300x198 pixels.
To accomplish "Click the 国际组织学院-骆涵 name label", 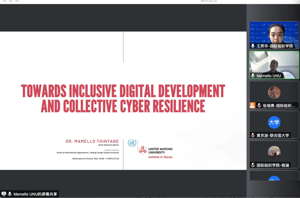I will [272, 165].
